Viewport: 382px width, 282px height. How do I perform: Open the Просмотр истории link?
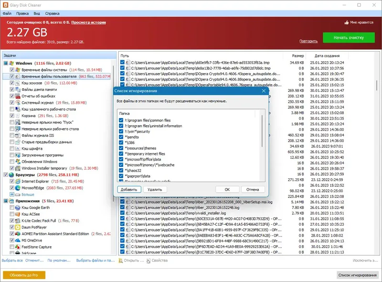[x=89, y=22]
